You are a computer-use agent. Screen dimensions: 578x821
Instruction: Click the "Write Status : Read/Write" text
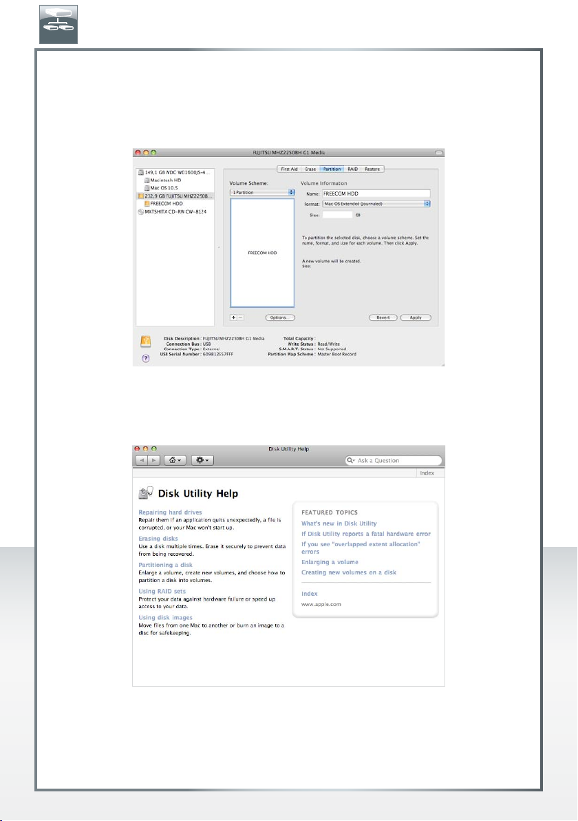click(314, 344)
